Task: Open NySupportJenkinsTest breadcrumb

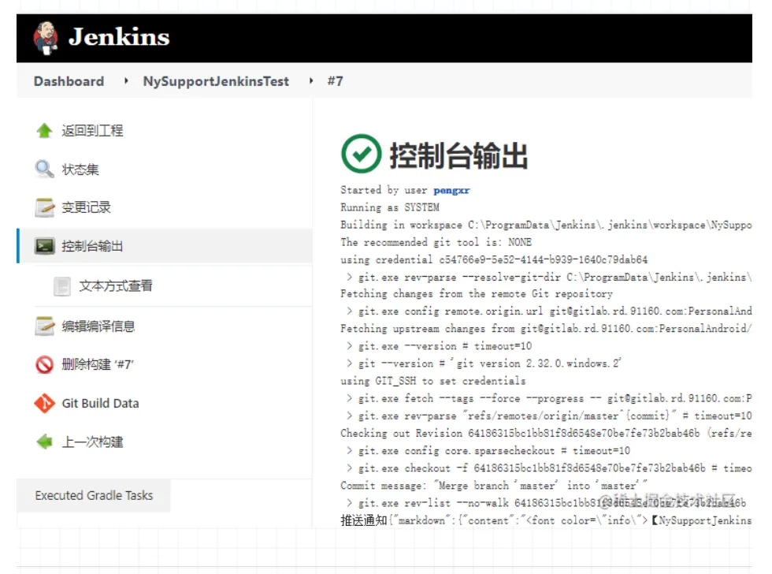Action: (x=216, y=81)
